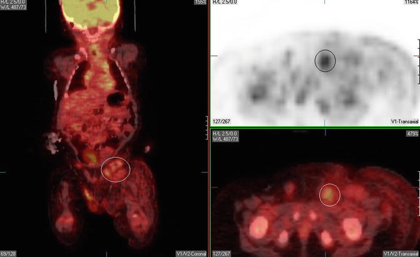Viewport: 420px width, 257px height.
Task: Click the H/L 2.5/0.0 setting in grayscale PET view
Action: click(225, 2)
